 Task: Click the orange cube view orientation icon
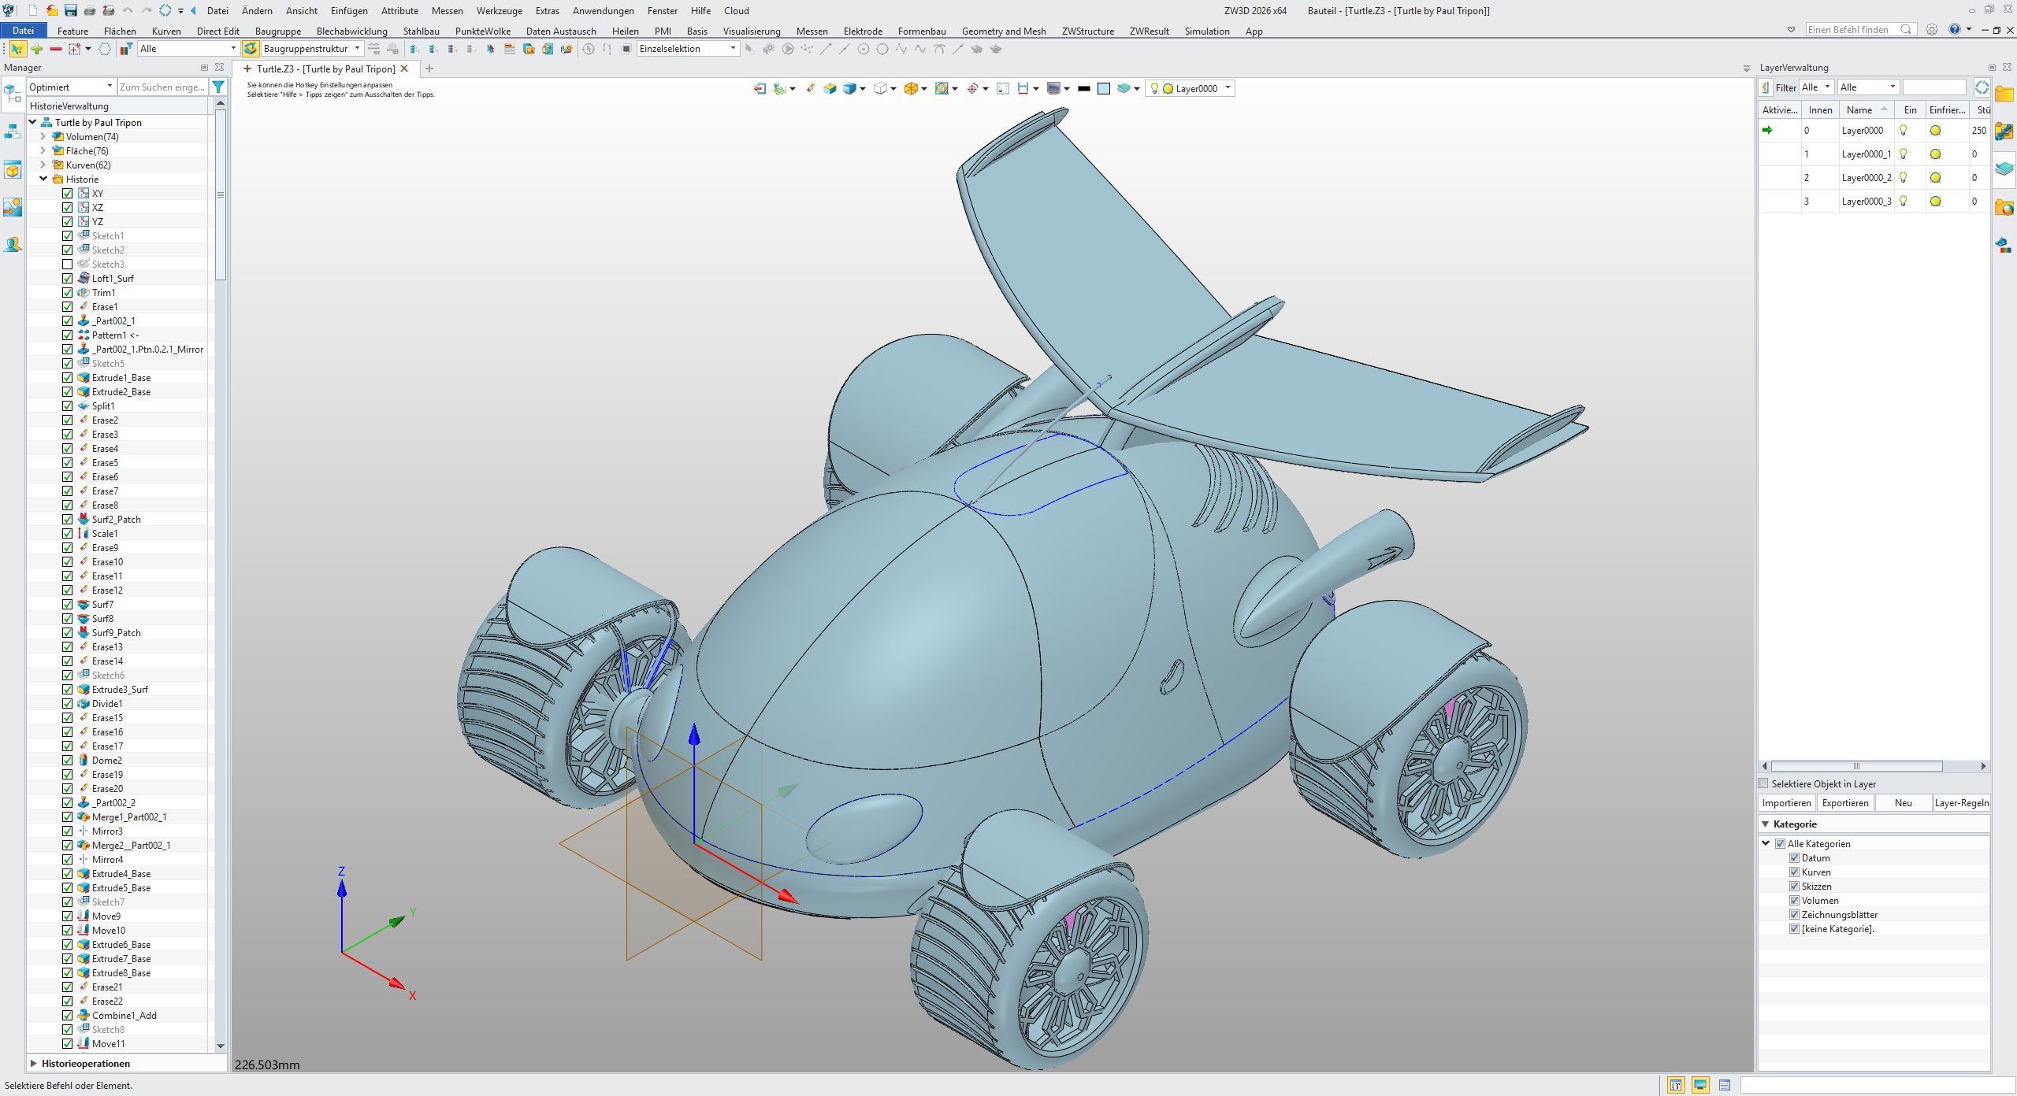pos(911,88)
